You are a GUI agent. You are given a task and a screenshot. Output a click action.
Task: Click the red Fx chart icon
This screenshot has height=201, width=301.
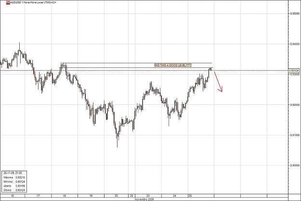point(8,2)
